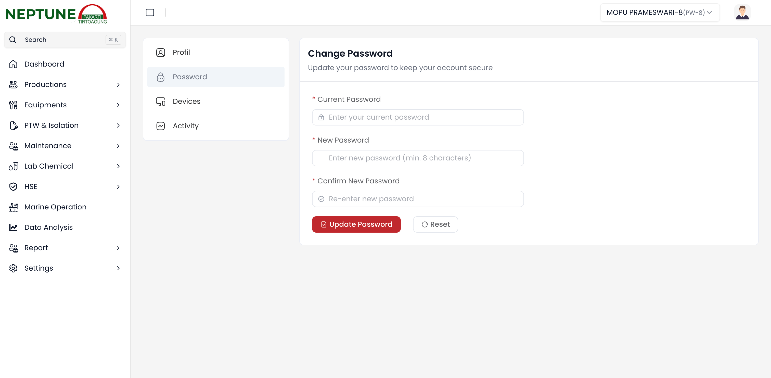Image resolution: width=771 pixels, height=378 pixels.
Task: Click the search magnifier icon
Action: click(12, 39)
